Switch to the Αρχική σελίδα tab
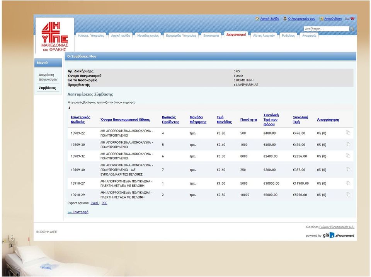Screen dimensions: 371x277 (x=121, y=36)
